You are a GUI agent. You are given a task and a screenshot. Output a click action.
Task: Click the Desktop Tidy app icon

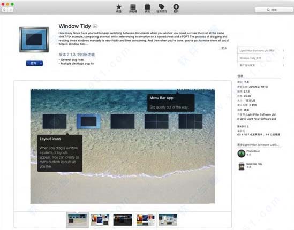point(242,166)
